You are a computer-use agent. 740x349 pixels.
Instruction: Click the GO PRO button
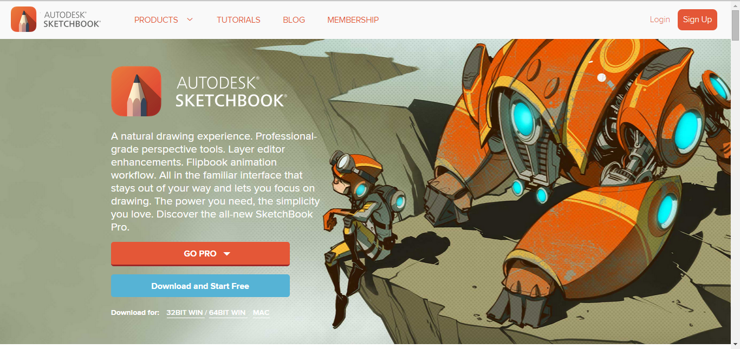[x=200, y=254]
